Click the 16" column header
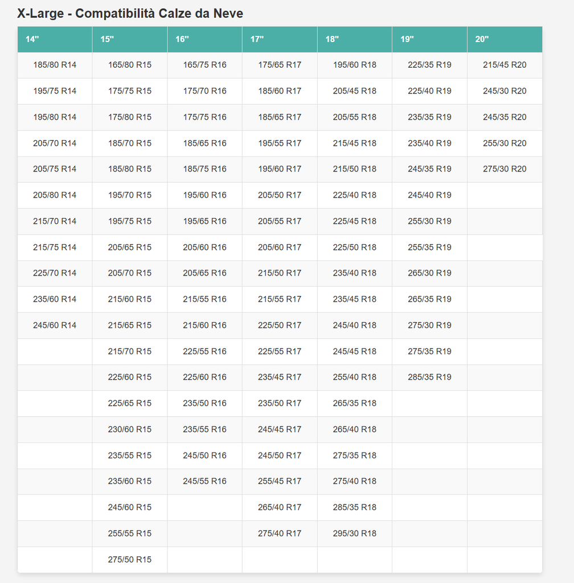 182,39
